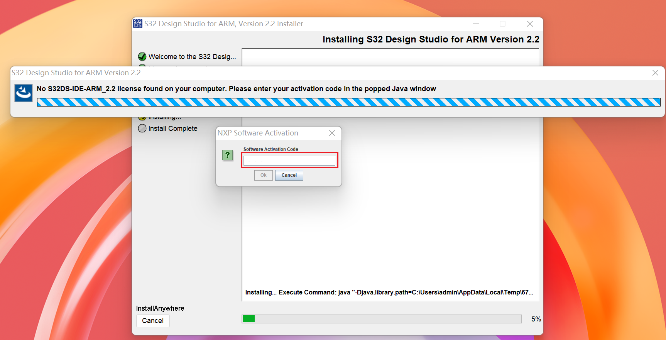
Task: Minimize the S32 Design Studio Installer window
Action: (x=476, y=24)
